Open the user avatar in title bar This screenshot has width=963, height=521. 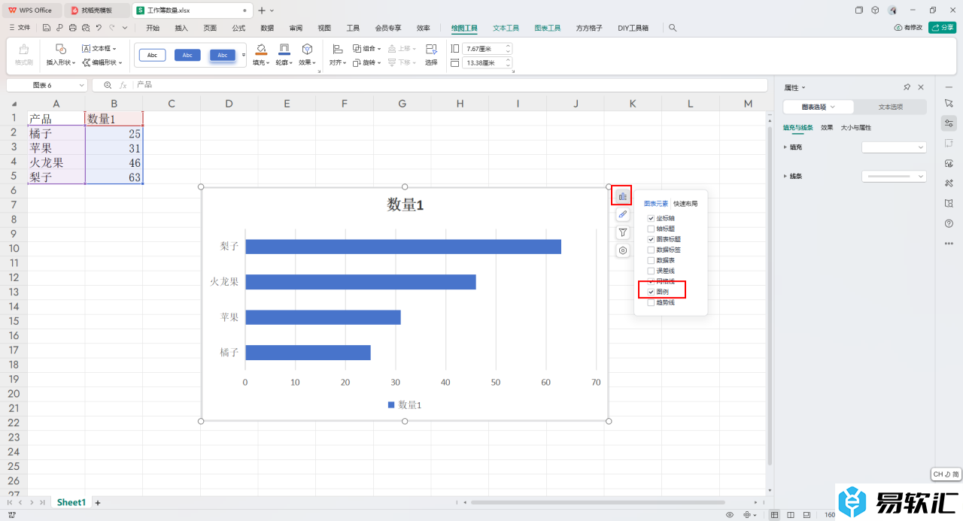pos(892,11)
